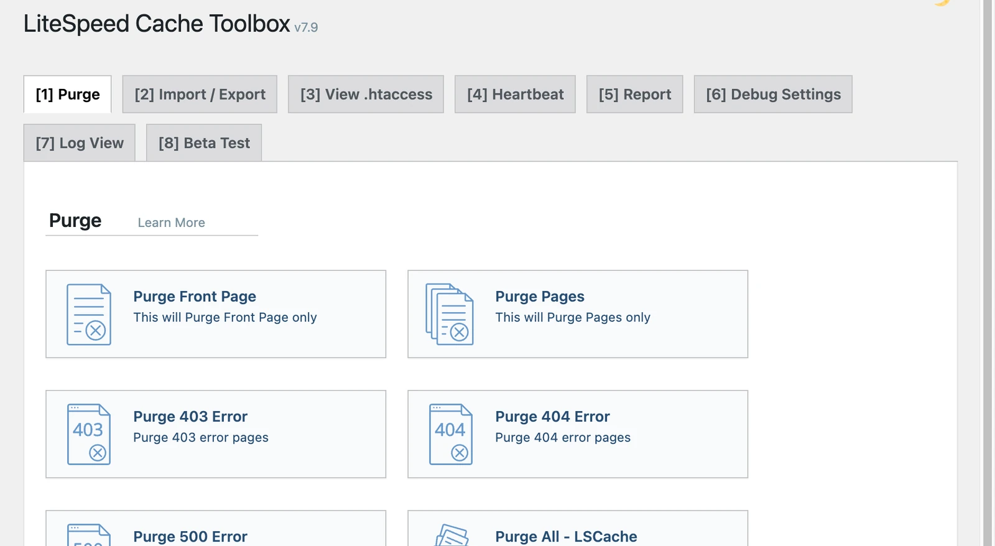Select the Purge All - LSCache title
The image size is (995, 546).
[x=566, y=537]
